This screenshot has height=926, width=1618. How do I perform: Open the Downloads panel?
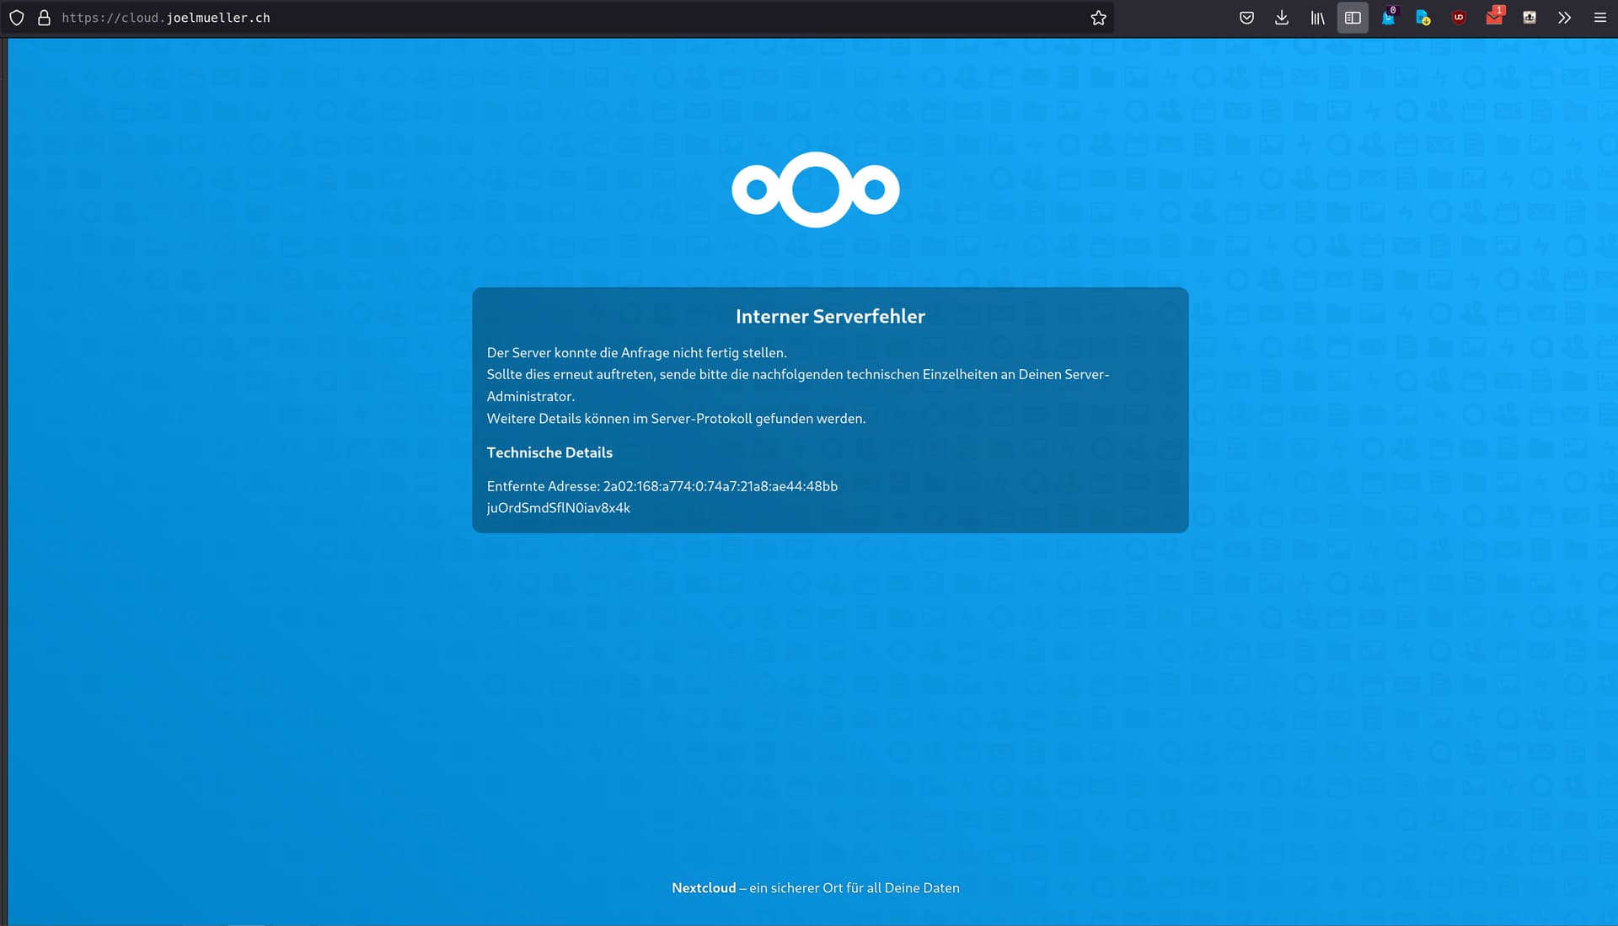pos(1282,18)
